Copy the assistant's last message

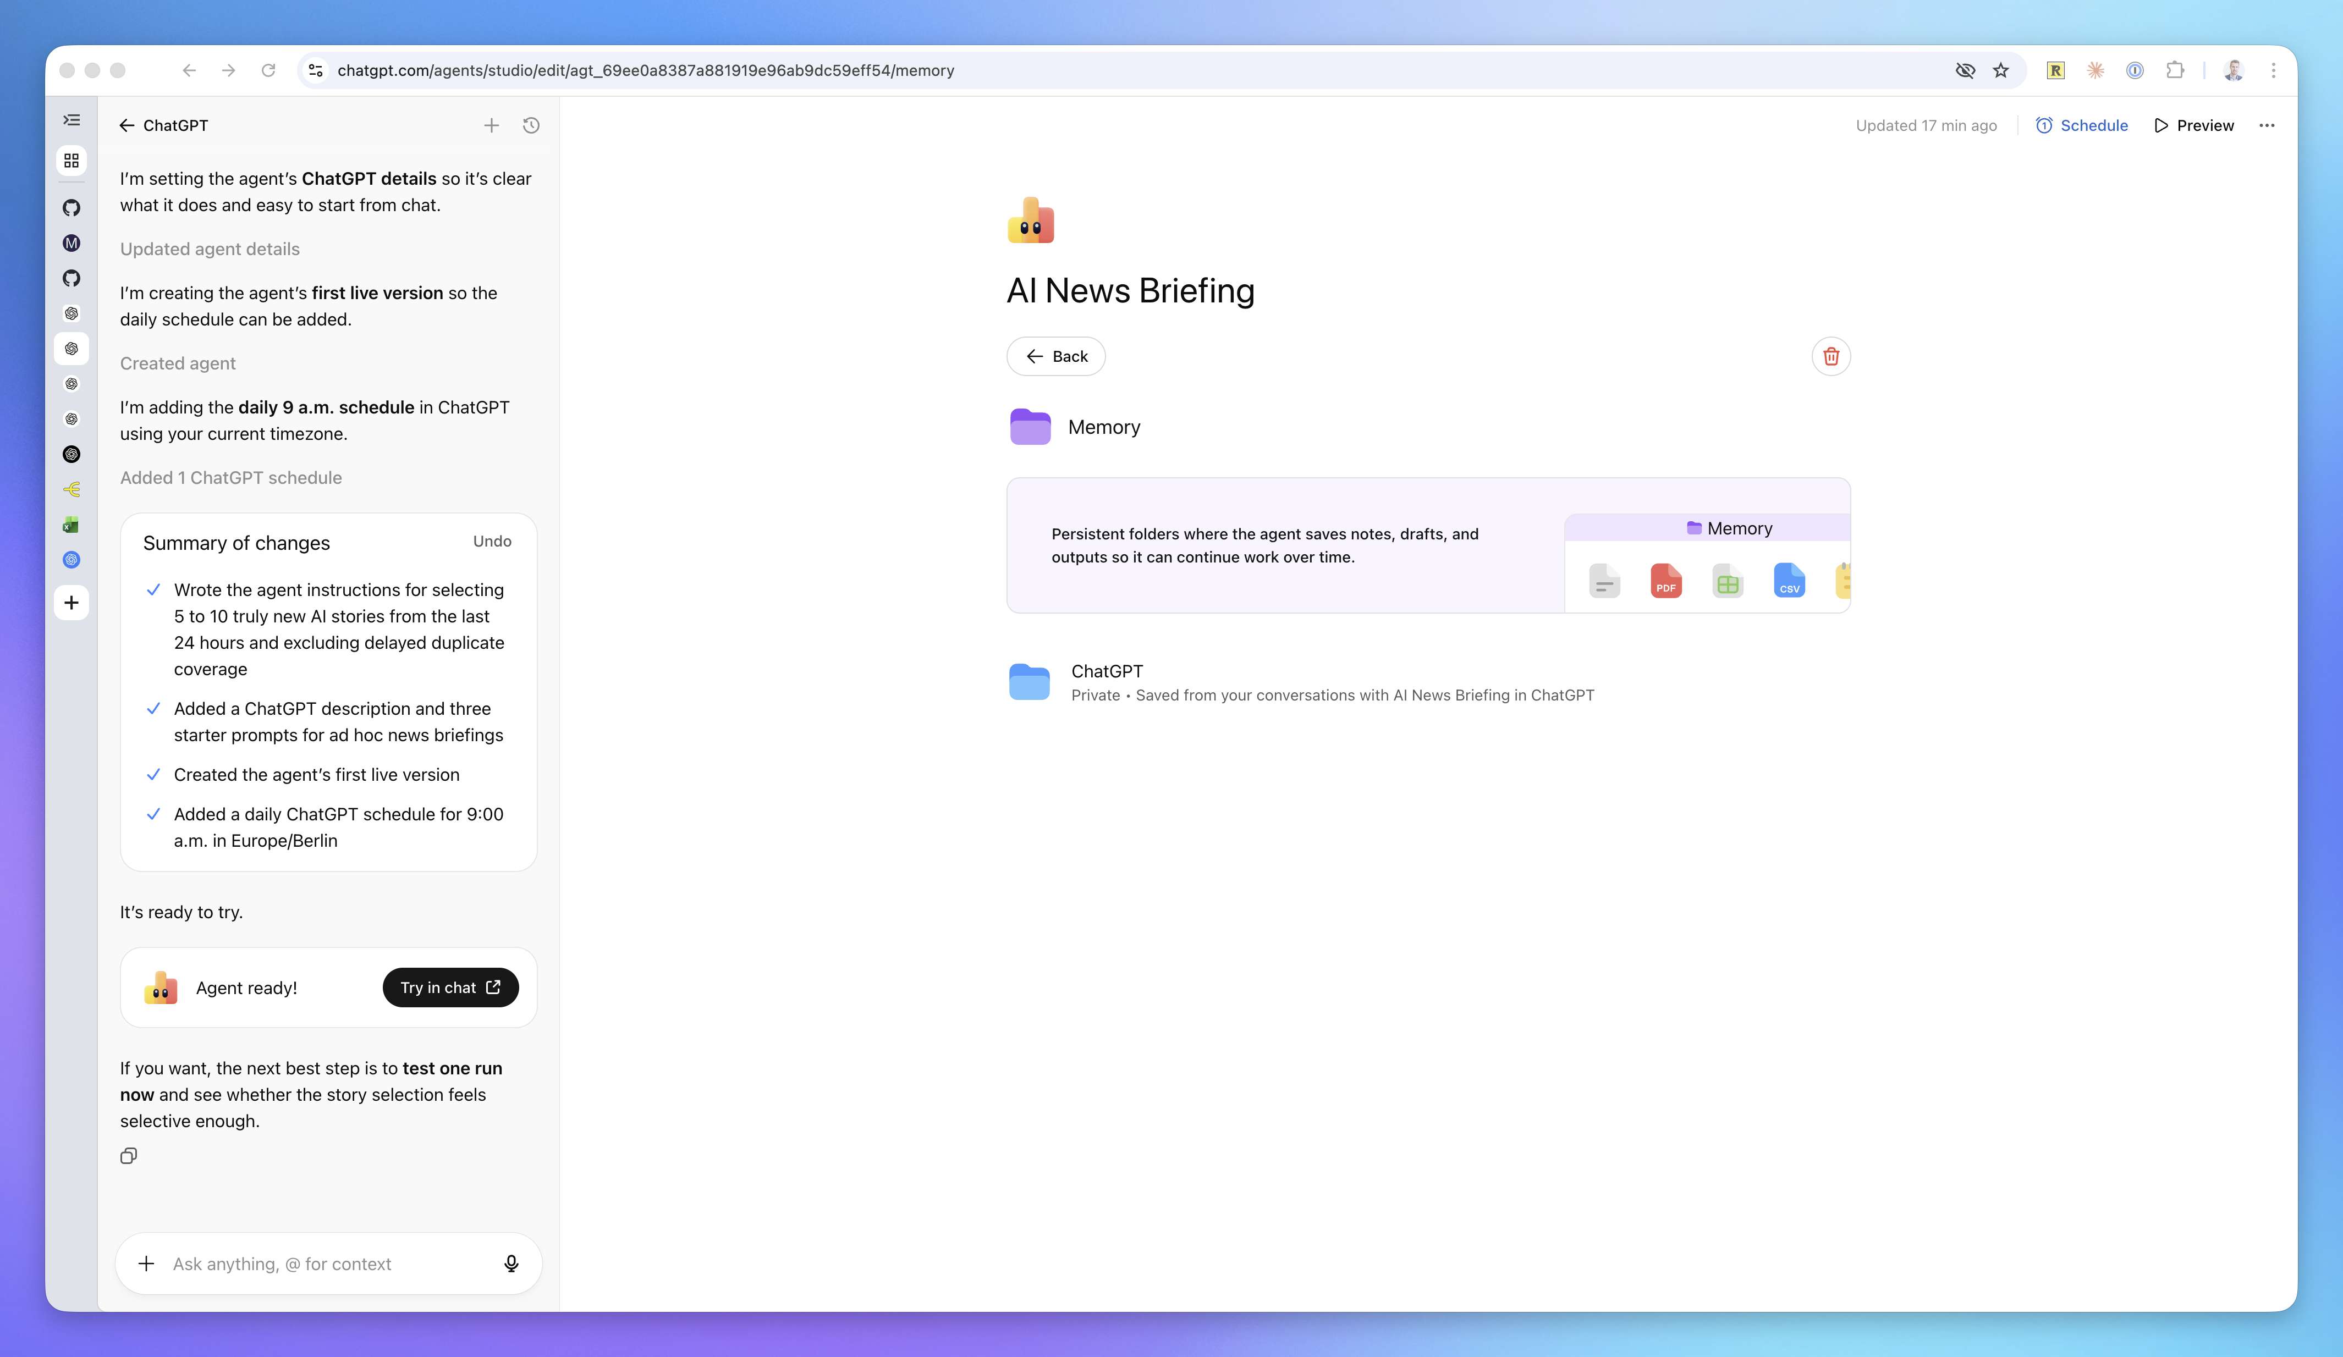[128, 1155]
